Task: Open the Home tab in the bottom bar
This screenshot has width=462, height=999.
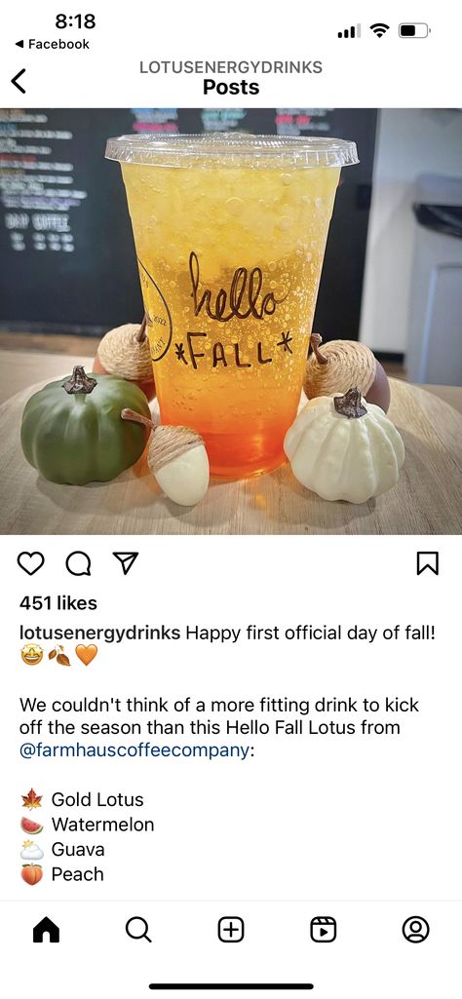Action: 46,930
